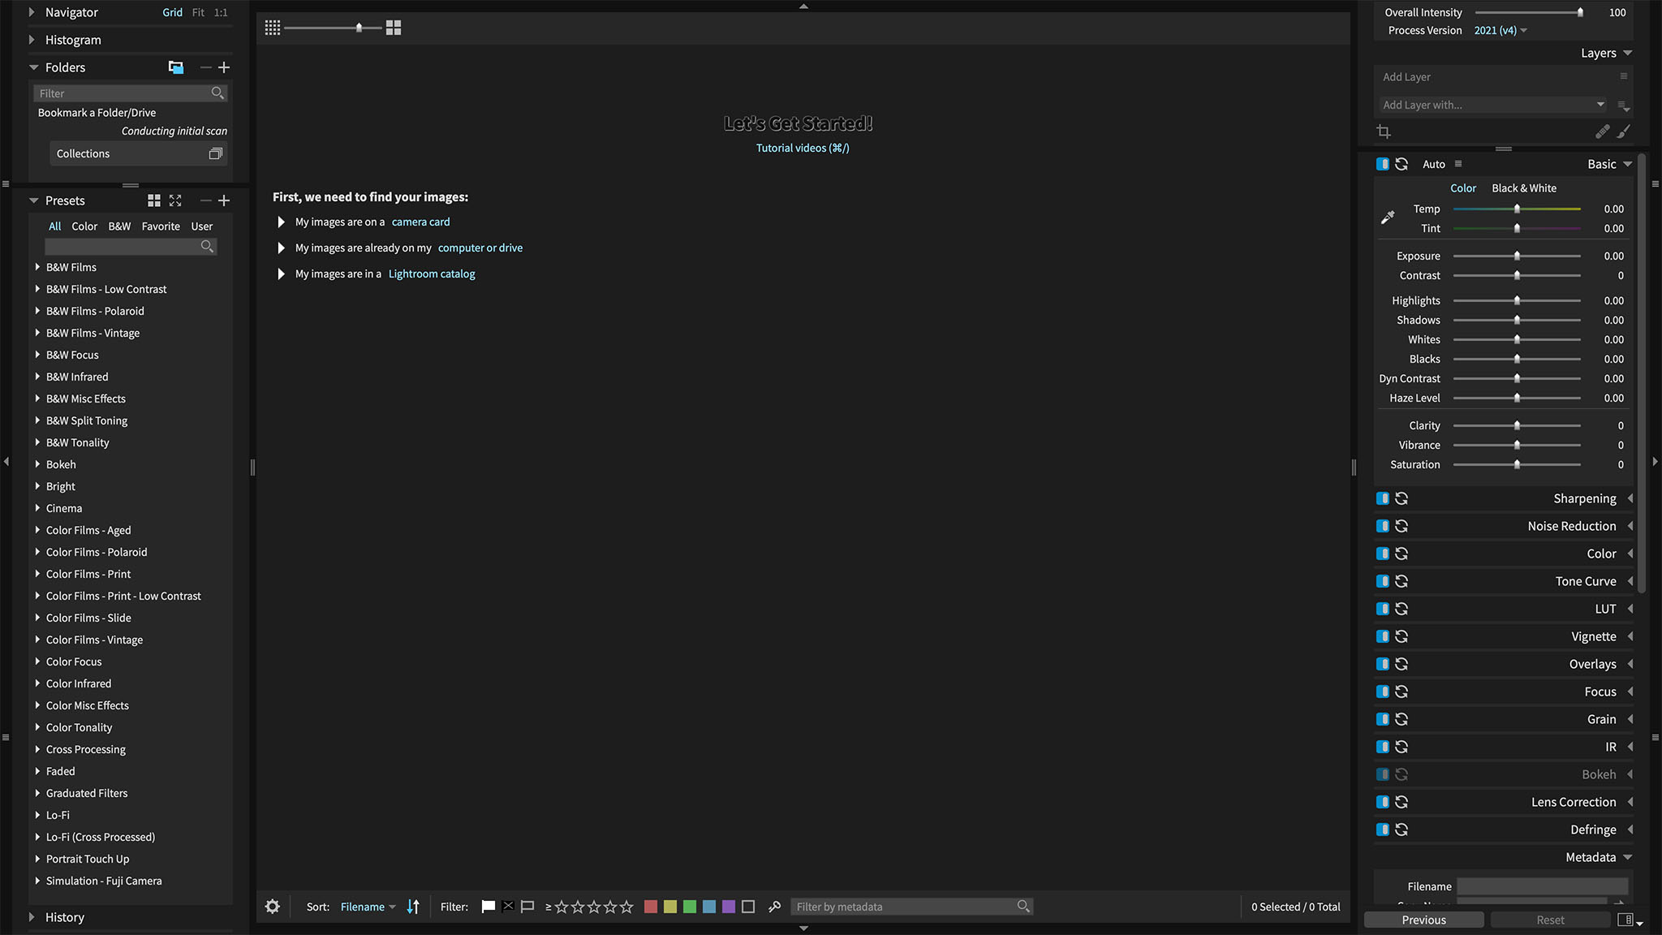Toggle the Basic panel on/off
Image resolution: width=1662 pixels, height=935 pixels.
tap(1383, 164)
